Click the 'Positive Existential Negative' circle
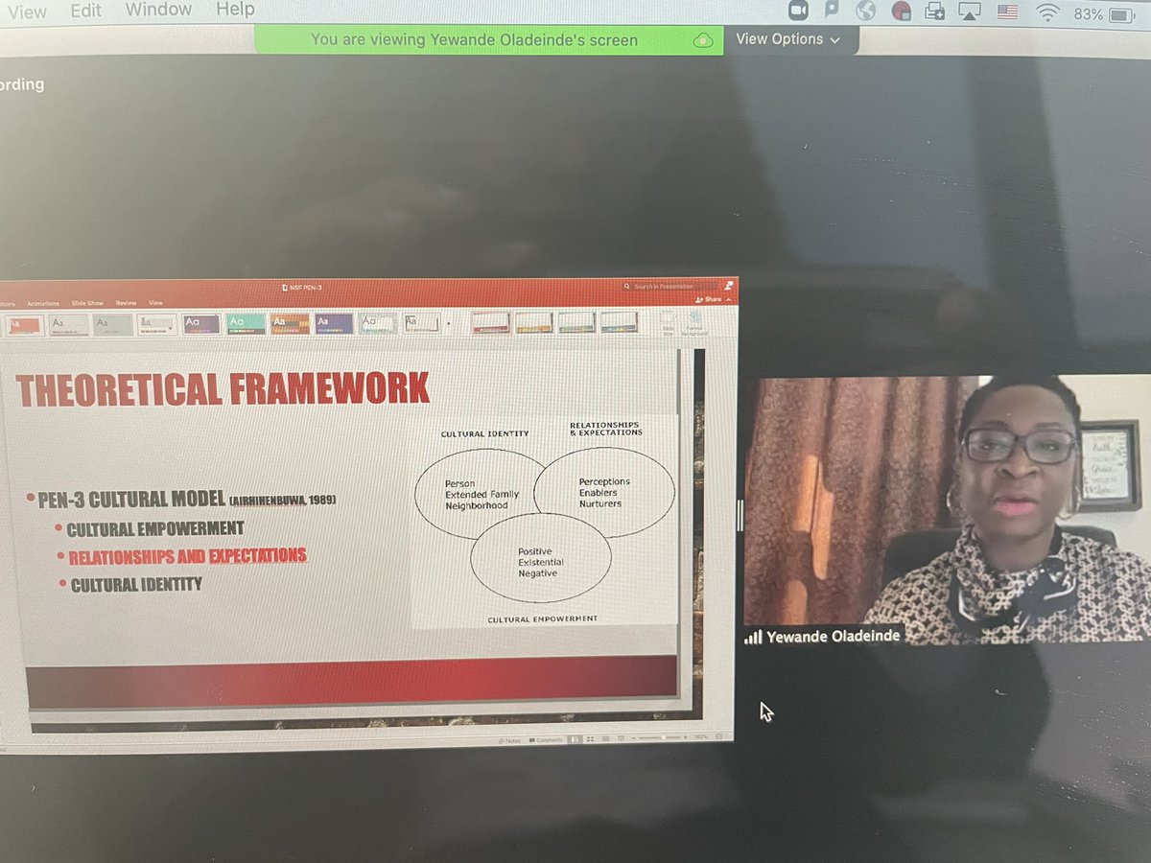The height and width of the screenshot is (863, 1151). tap(540, 558)
